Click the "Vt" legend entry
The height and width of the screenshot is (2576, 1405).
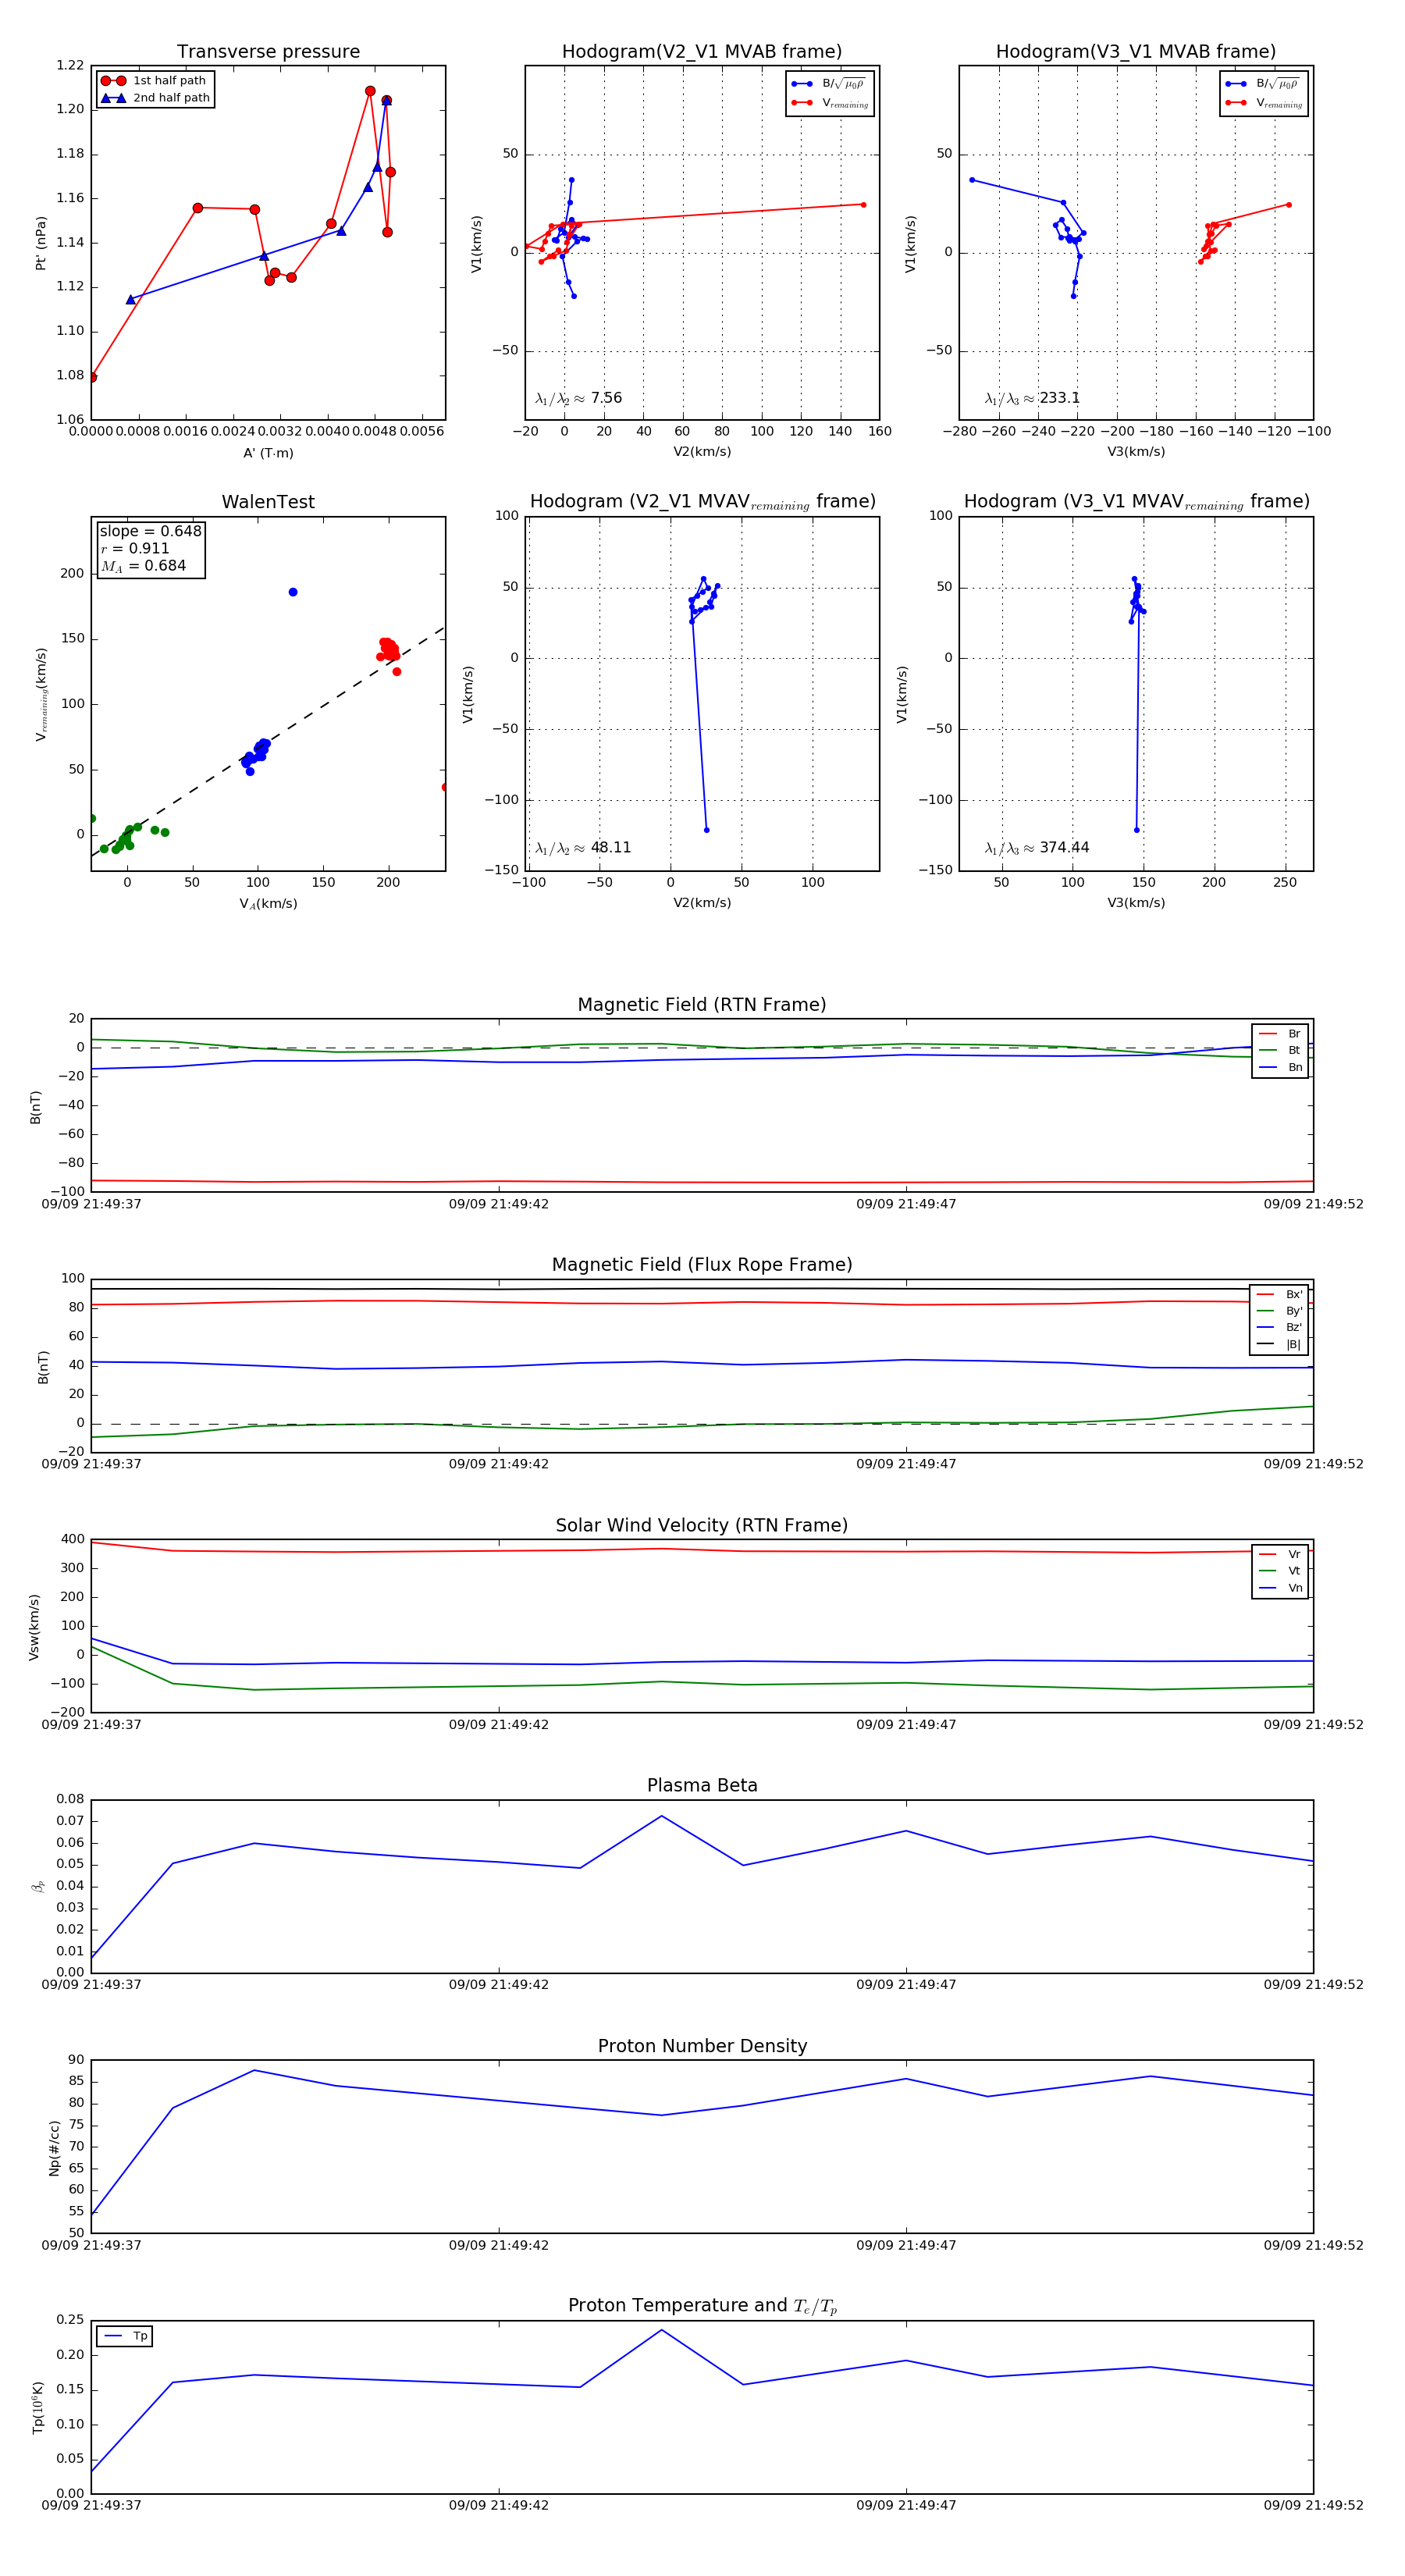pos(1280,1571)
